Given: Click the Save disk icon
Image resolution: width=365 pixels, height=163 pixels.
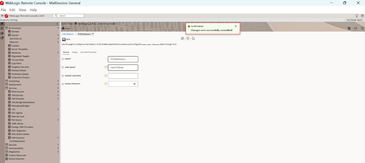Looking at the screenshot, I should (64, 39).
